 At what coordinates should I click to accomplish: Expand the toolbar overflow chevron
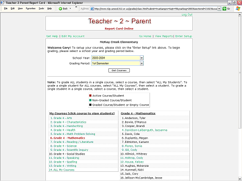pyautogui.click(x=76, y=7)
